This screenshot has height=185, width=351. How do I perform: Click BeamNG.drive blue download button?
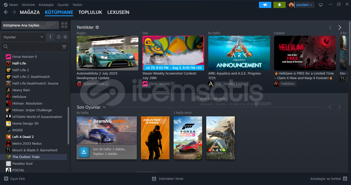coord(84,152)
